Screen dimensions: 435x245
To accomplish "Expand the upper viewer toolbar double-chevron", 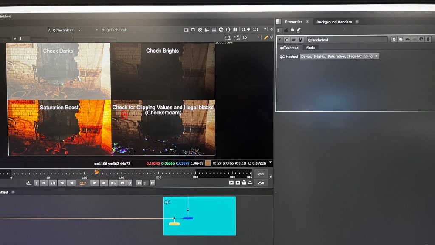I will pyautogui.click(x=271, y=29).
